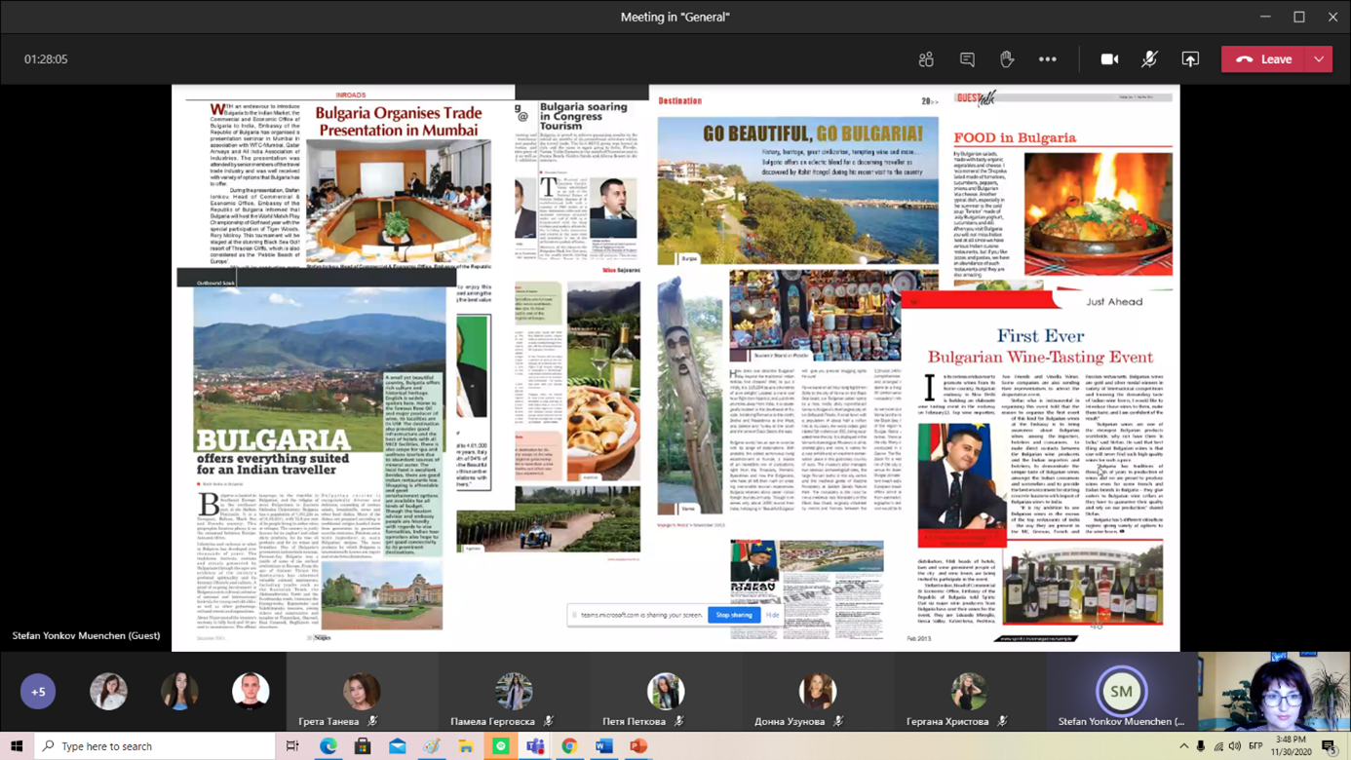Click the GO BEAUTIFUL, GO BULGARIA! headline
Screen dimensions: 1351x760
812,133
